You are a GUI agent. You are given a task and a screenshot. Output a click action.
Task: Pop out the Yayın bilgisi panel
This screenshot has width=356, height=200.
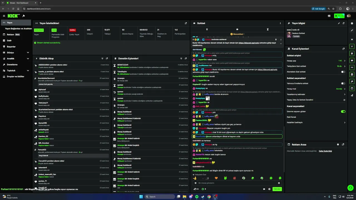(x=343, y=23)
